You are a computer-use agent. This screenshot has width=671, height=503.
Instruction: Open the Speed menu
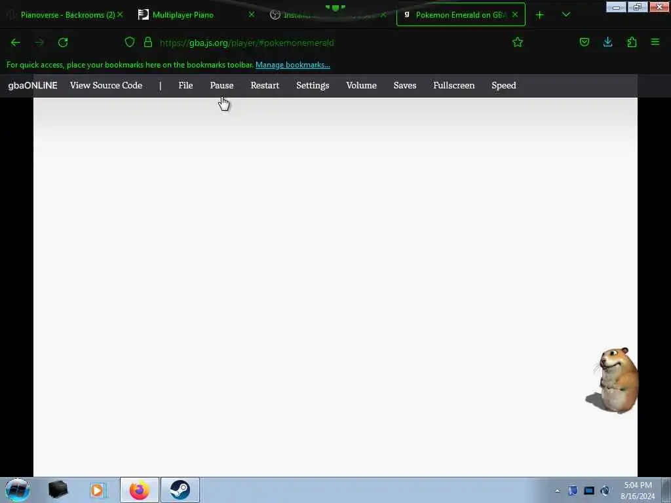click(504, 86)
